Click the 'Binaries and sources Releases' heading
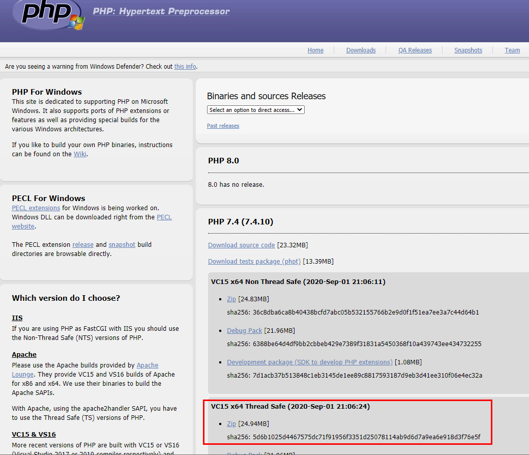 point(266,96)
